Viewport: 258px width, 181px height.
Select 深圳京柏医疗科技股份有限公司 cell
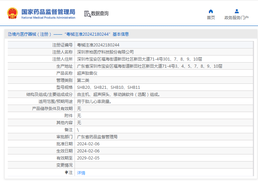[105, 52]
